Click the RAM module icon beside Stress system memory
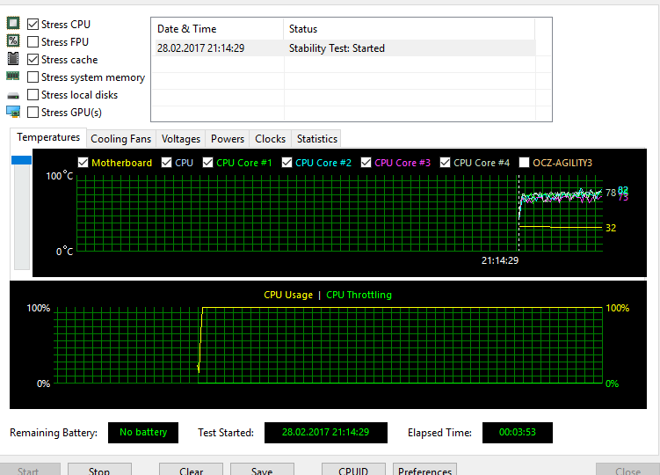Viewport: 660px width, 475px height. tap(13, 76)
